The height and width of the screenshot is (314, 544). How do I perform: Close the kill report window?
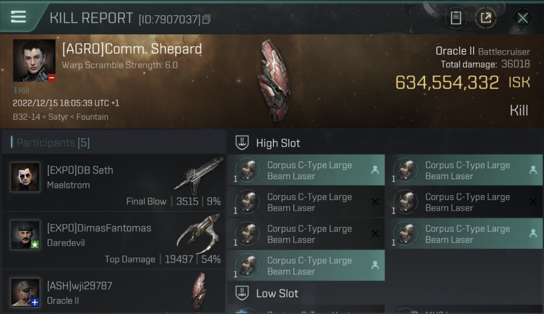[x=523, y=18]
